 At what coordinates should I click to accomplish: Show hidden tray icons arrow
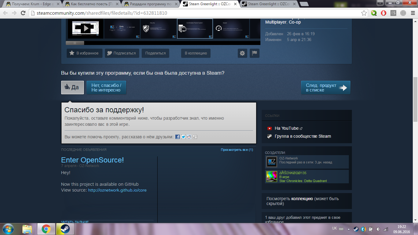click(x=349, y=229)
